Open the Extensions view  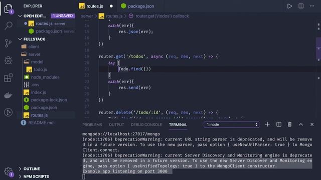(8, 78)
